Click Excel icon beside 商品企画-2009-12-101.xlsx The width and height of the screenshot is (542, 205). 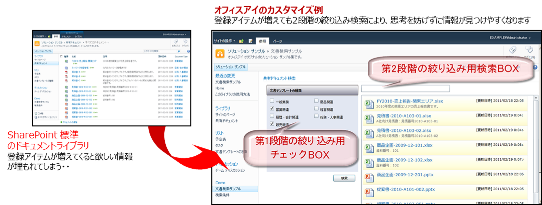click(369, 148)
